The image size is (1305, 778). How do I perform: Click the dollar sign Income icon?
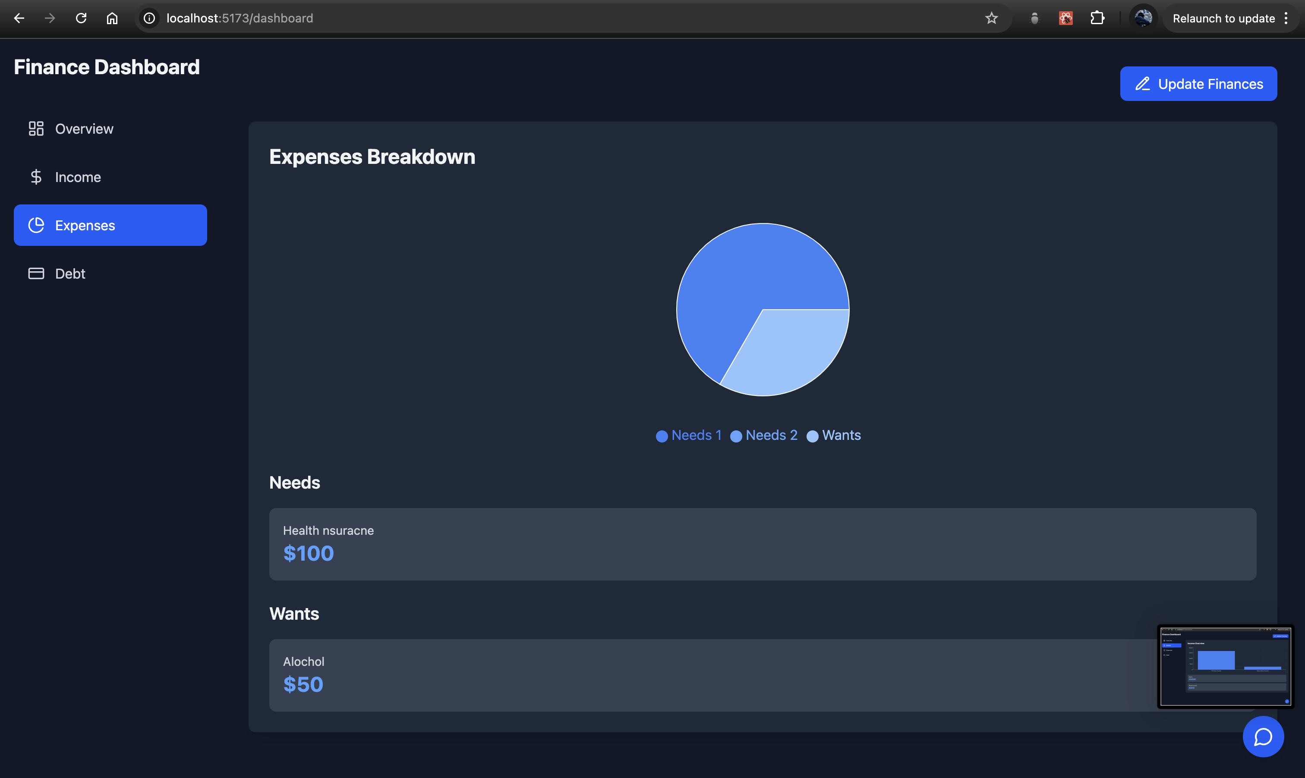[x=36, y=177]
